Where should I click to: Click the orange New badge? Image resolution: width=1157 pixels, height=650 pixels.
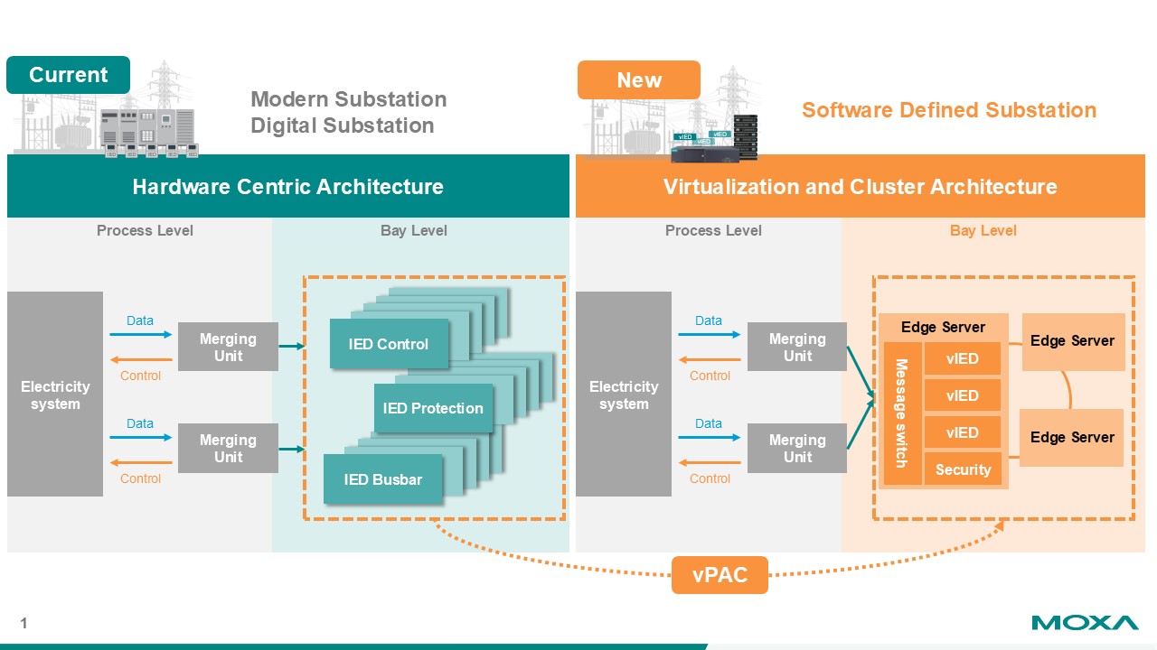[639, 80]
